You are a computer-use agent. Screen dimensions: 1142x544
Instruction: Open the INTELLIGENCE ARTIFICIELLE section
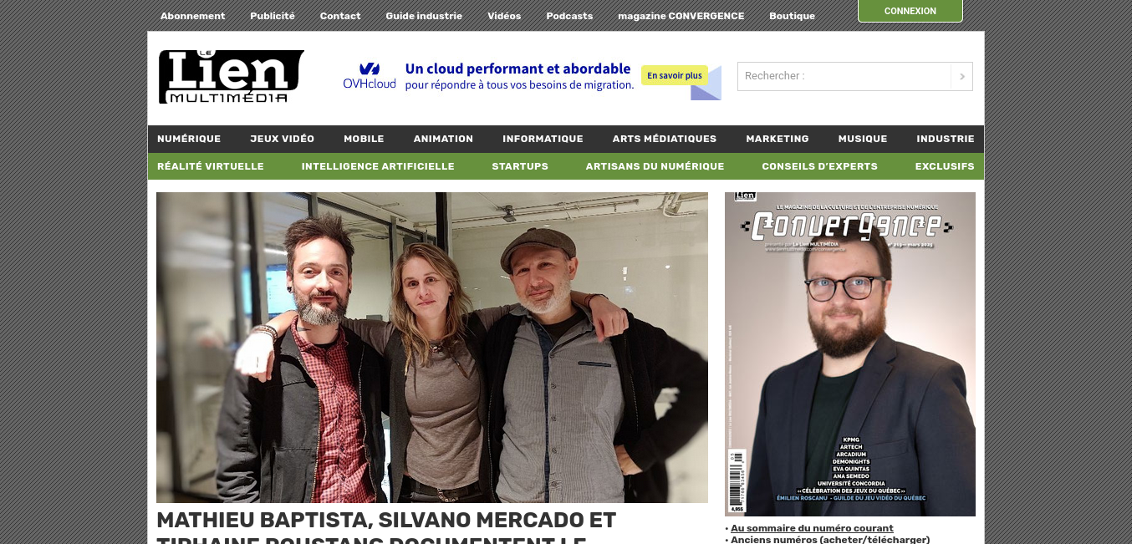[378, 166]
